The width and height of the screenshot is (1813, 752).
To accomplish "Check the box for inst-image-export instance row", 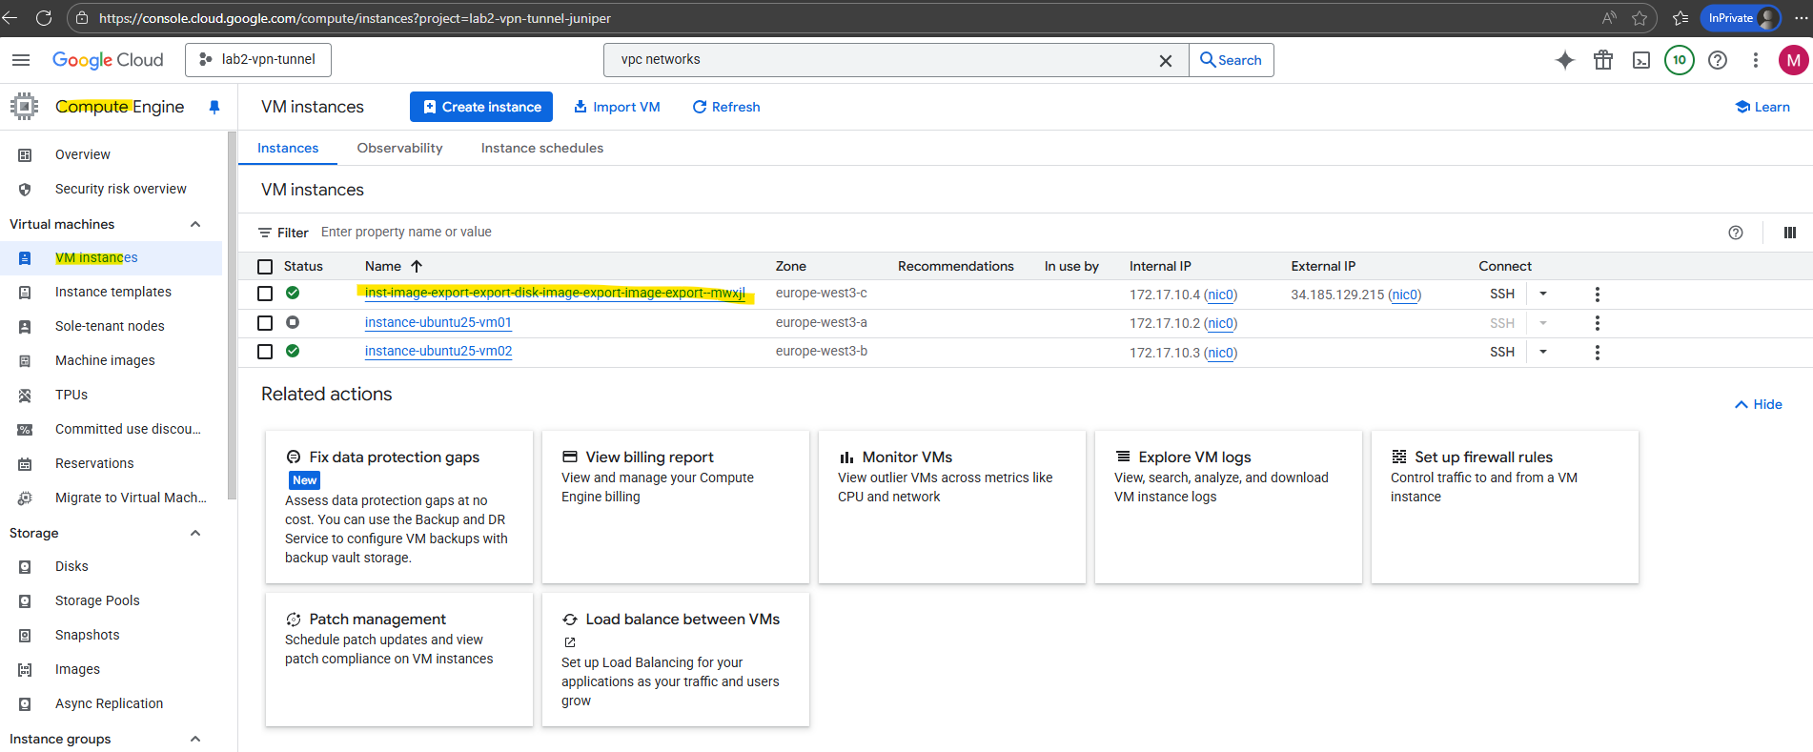I will (265, 295).
